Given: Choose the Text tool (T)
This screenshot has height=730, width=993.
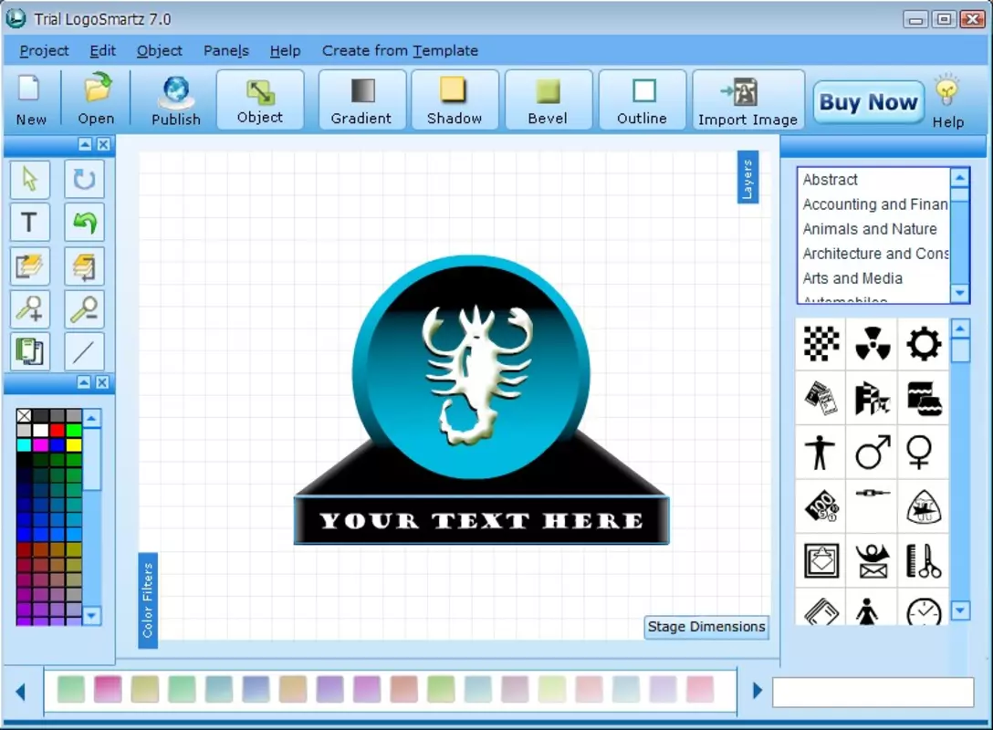Looking at the screenshot, I should pyautogui.click(x=30, y=223).
